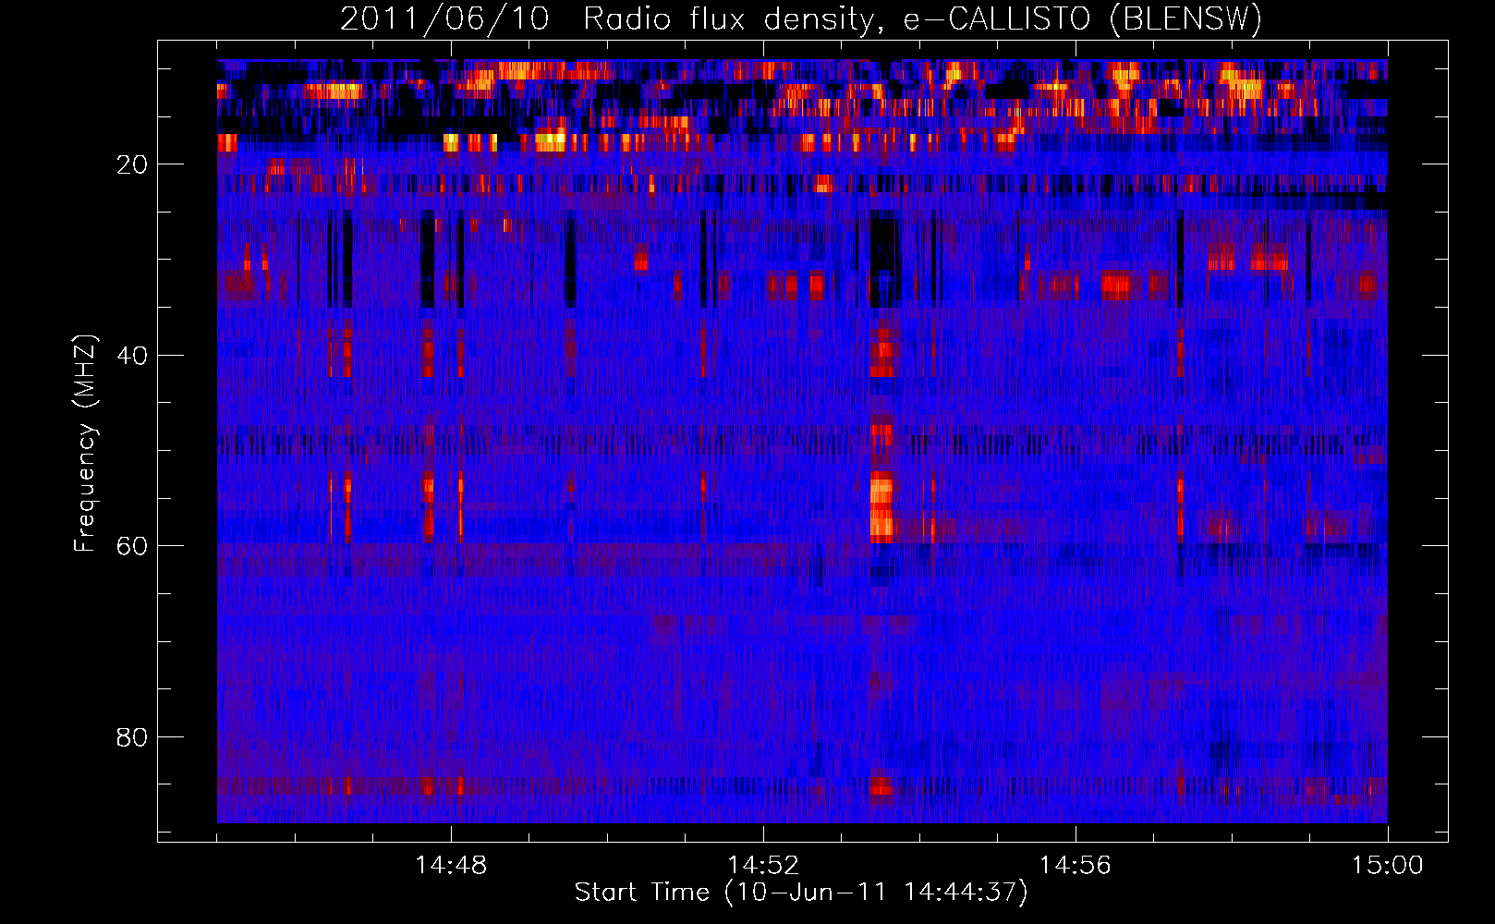This screenshot has width=1495, height=924.
Task: Select the 14:52 time tick label
Action: (763, 866)
